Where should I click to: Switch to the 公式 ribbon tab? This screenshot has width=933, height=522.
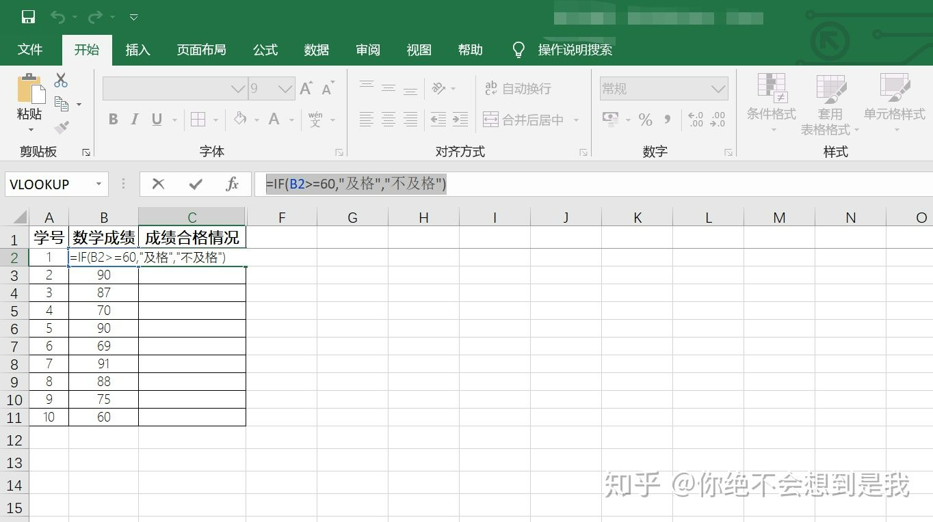pyautogui.click(x=265, y=50)
